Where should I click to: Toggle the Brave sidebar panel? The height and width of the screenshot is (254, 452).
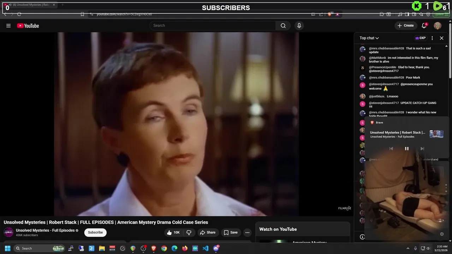click(407, 14)
